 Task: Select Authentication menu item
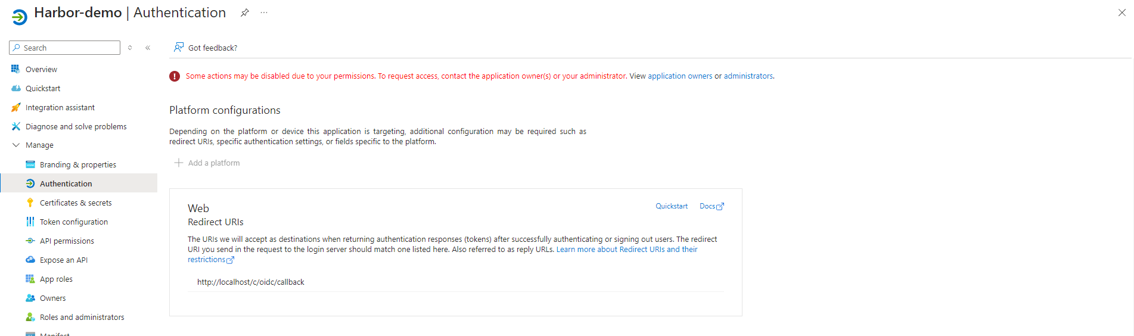pos(66,184)
